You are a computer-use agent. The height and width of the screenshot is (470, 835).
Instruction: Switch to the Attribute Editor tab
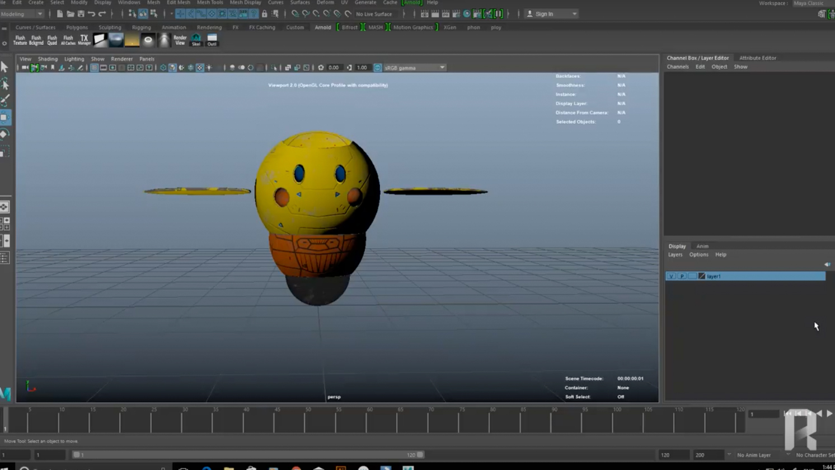coord(757,58)
